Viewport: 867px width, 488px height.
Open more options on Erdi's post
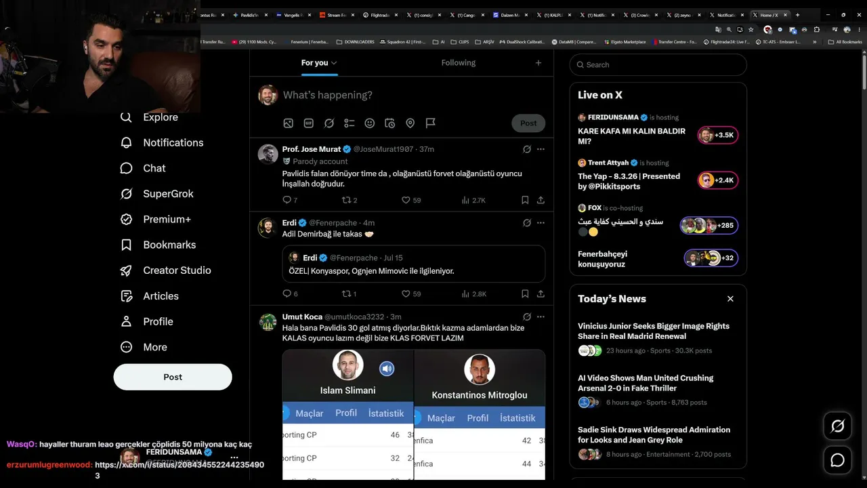pyautogui.click(x=541, y=223)
